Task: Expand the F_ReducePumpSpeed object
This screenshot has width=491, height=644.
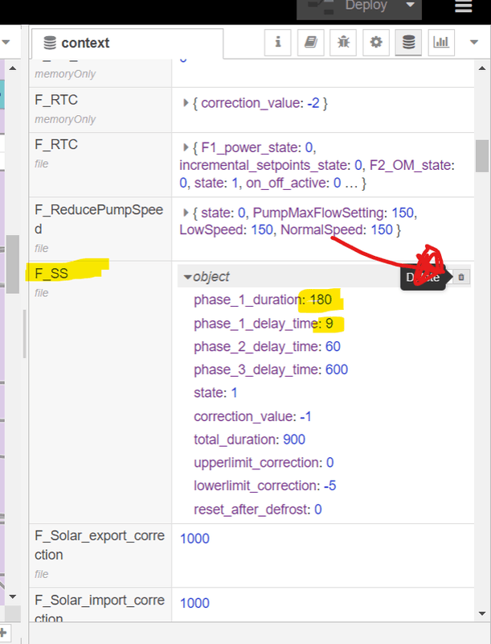Action: coord(186,213)
